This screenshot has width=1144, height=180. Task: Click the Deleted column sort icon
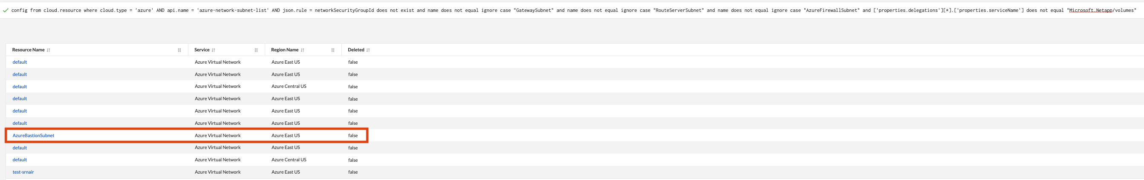coord(368,50)
